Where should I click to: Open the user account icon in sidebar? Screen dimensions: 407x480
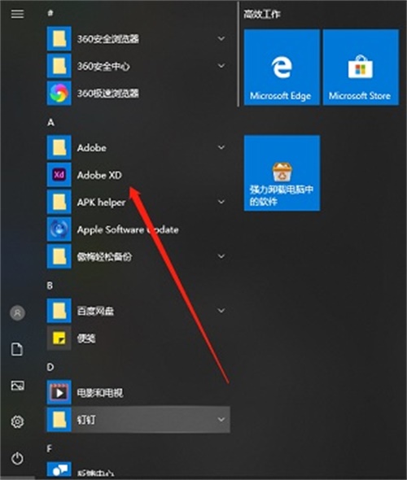pyautogui.click(x=17, y=313)
